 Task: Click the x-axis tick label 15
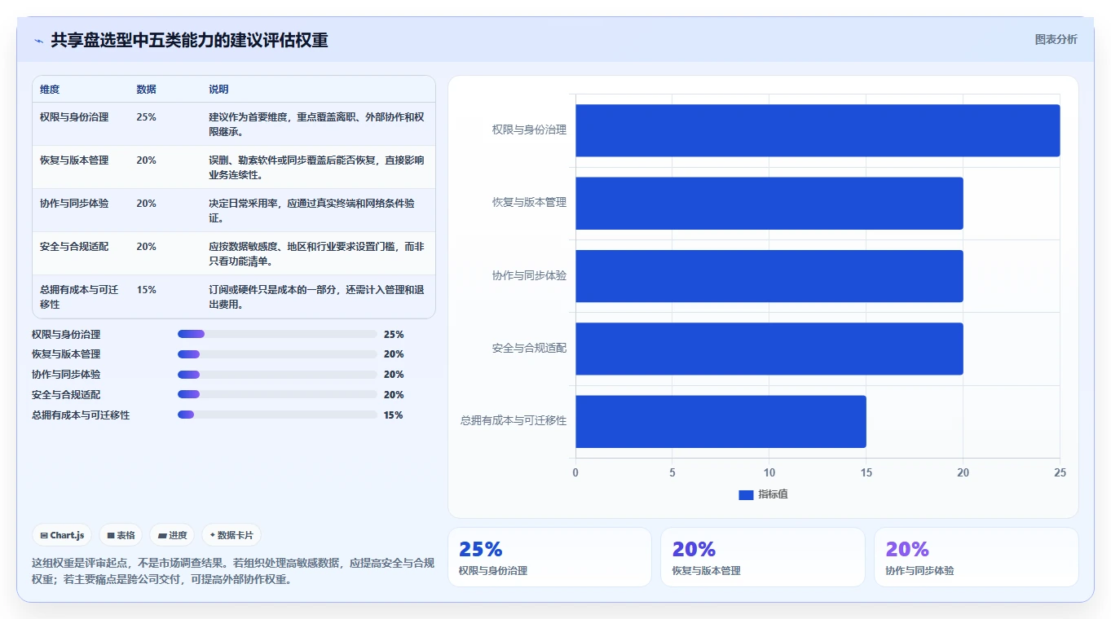coord(866,472)
